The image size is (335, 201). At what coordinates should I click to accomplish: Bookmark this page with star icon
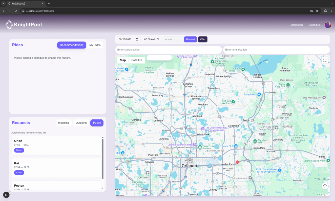tap(317, 11)
